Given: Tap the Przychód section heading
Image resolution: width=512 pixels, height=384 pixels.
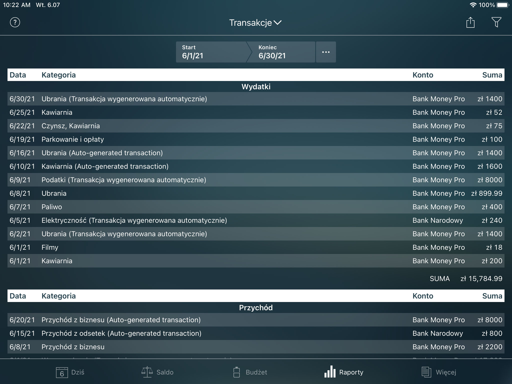Looking at the screenshot, I should point(256,308).
